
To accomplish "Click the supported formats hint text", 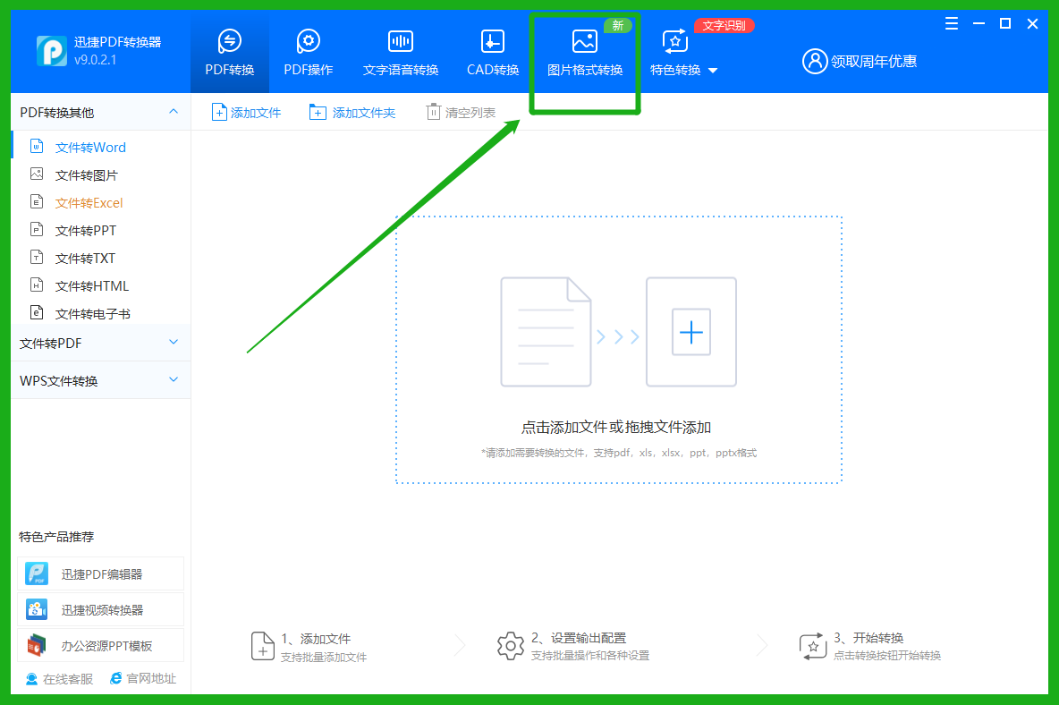I will pyautogui.click(x=619, y=453).
